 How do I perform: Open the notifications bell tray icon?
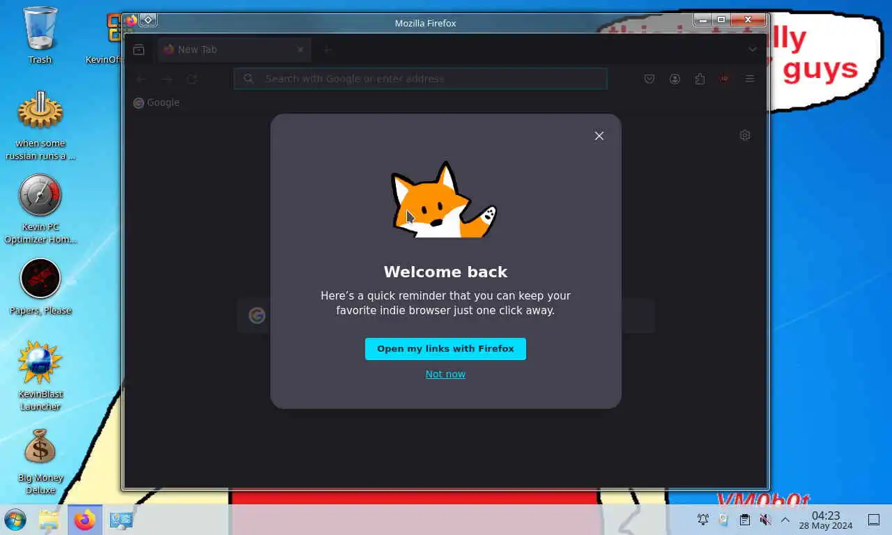703,520
